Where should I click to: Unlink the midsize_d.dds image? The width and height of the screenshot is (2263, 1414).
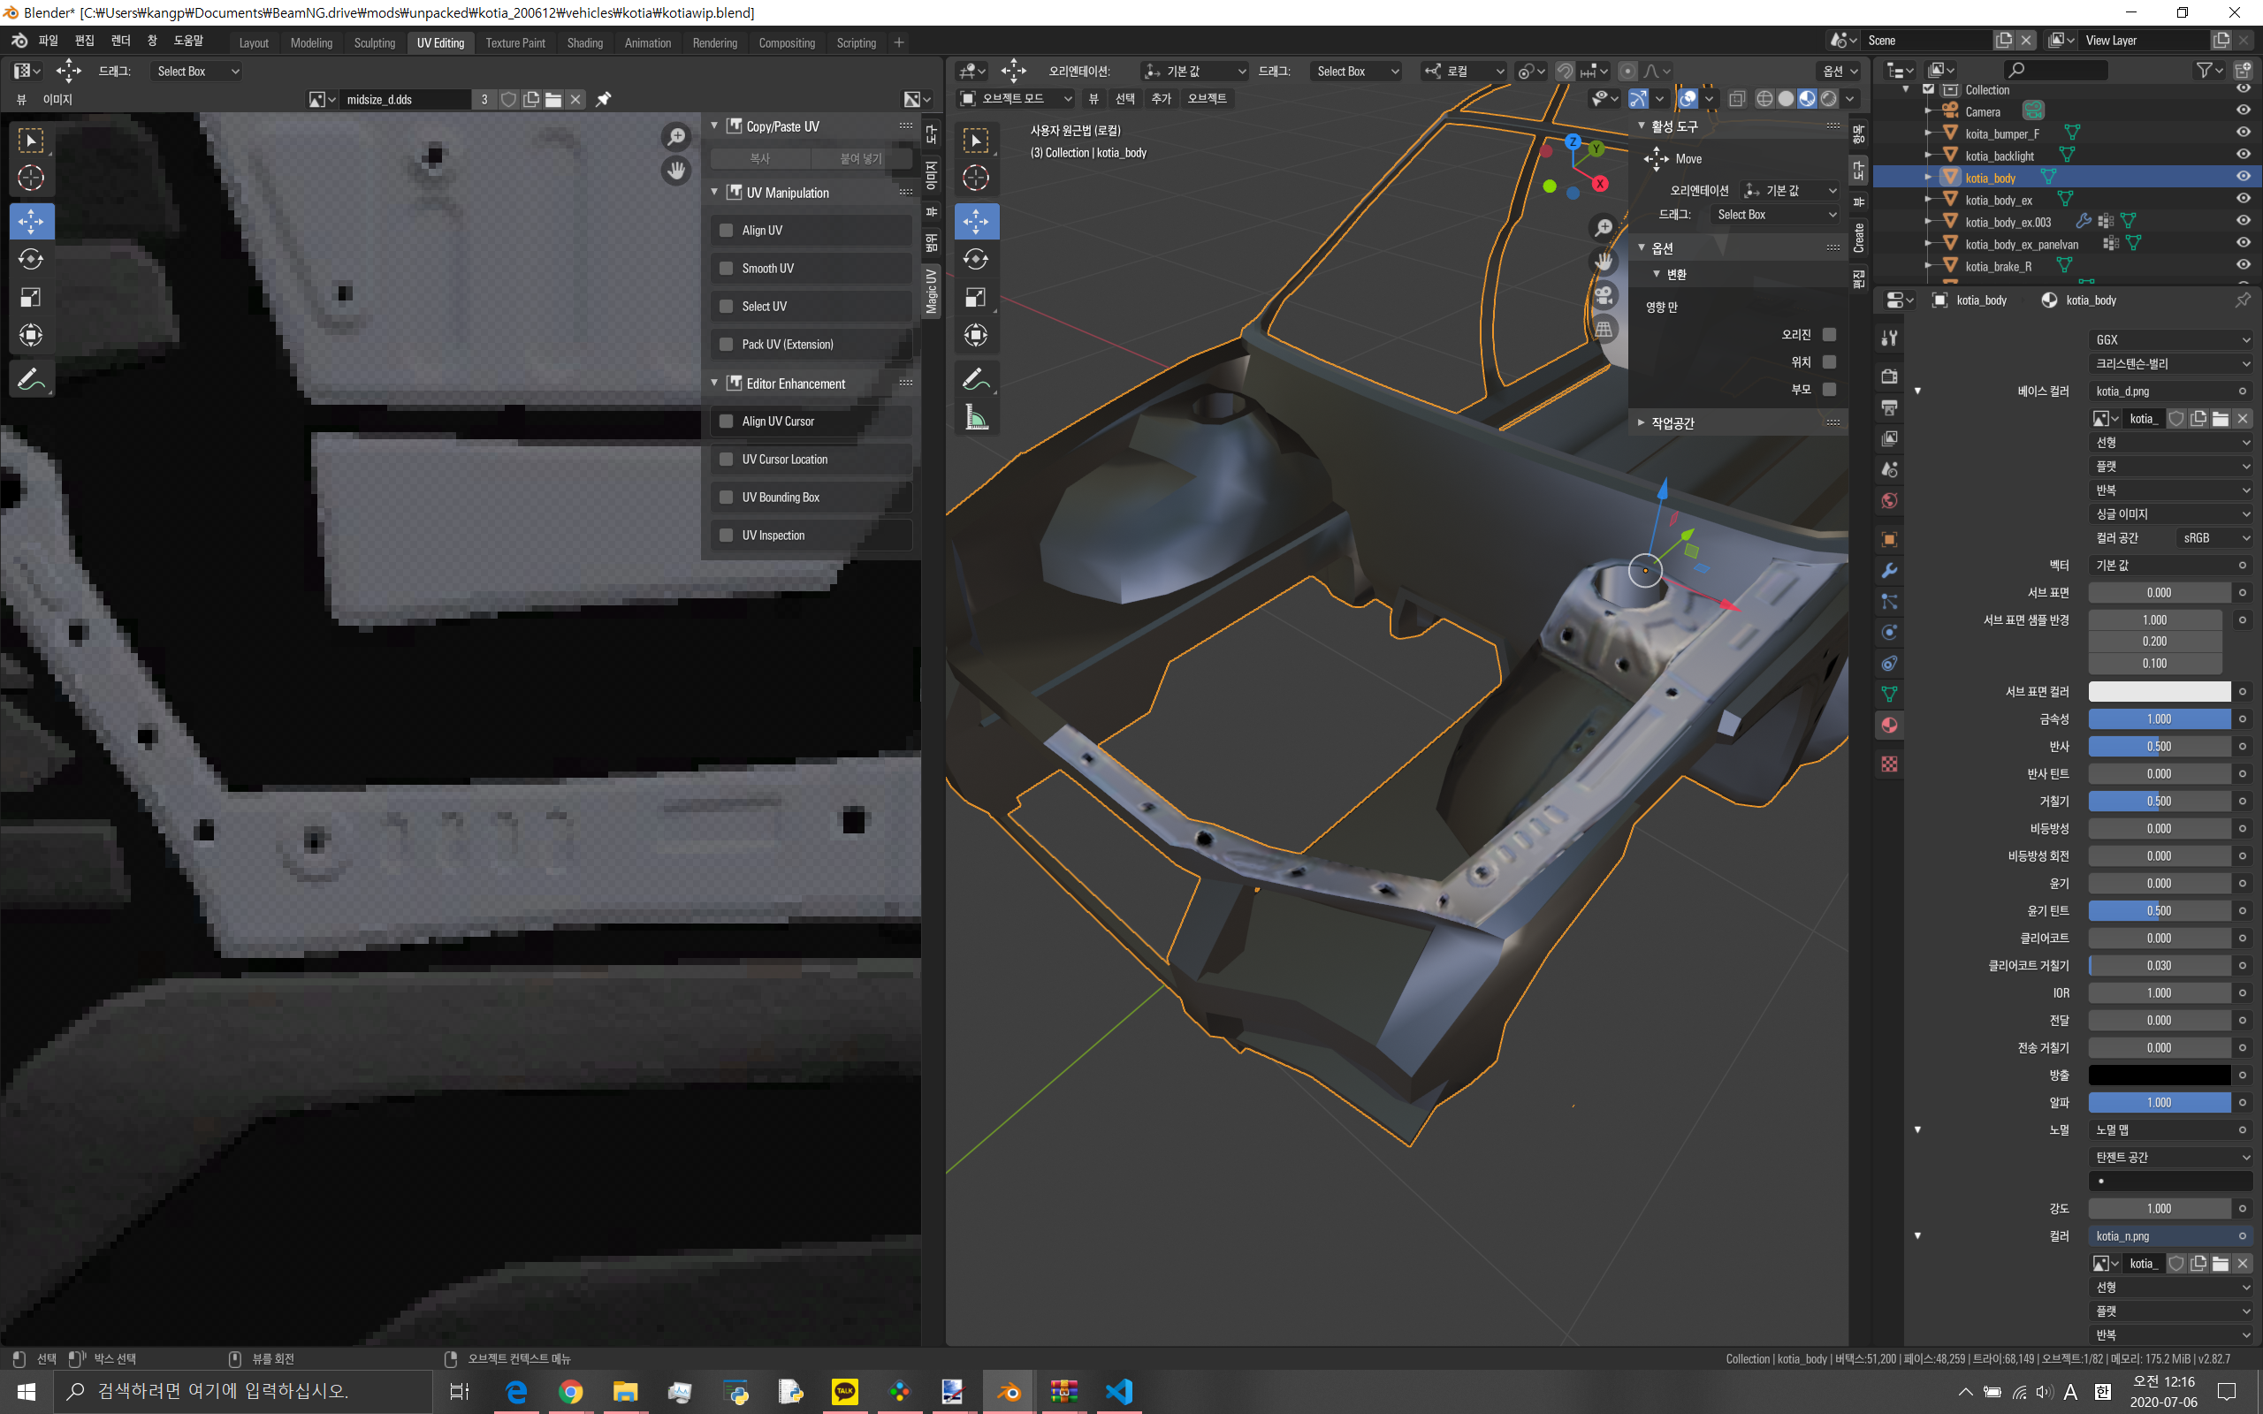click(576, 99)
